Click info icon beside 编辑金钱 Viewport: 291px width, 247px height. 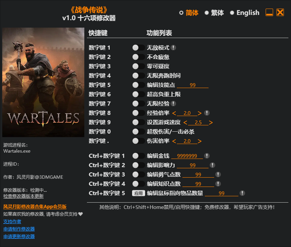coord(207,156)
